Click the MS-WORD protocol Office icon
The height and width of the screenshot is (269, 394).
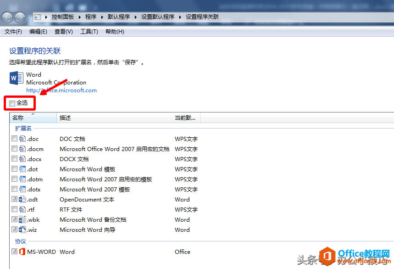22,252
